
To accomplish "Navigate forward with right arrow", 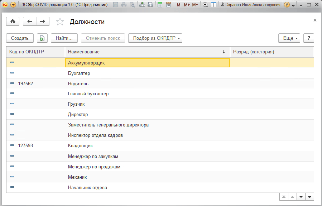I will click(x=43, y=21).
